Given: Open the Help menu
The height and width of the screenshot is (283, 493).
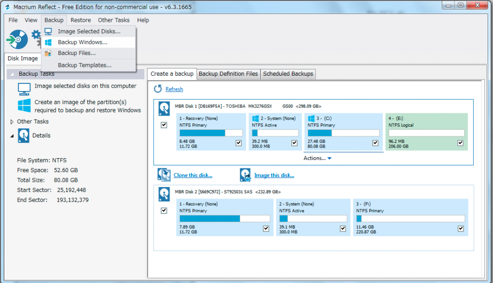Looking at the screenshot, I should pyautogui.click(x=143, y=20).
